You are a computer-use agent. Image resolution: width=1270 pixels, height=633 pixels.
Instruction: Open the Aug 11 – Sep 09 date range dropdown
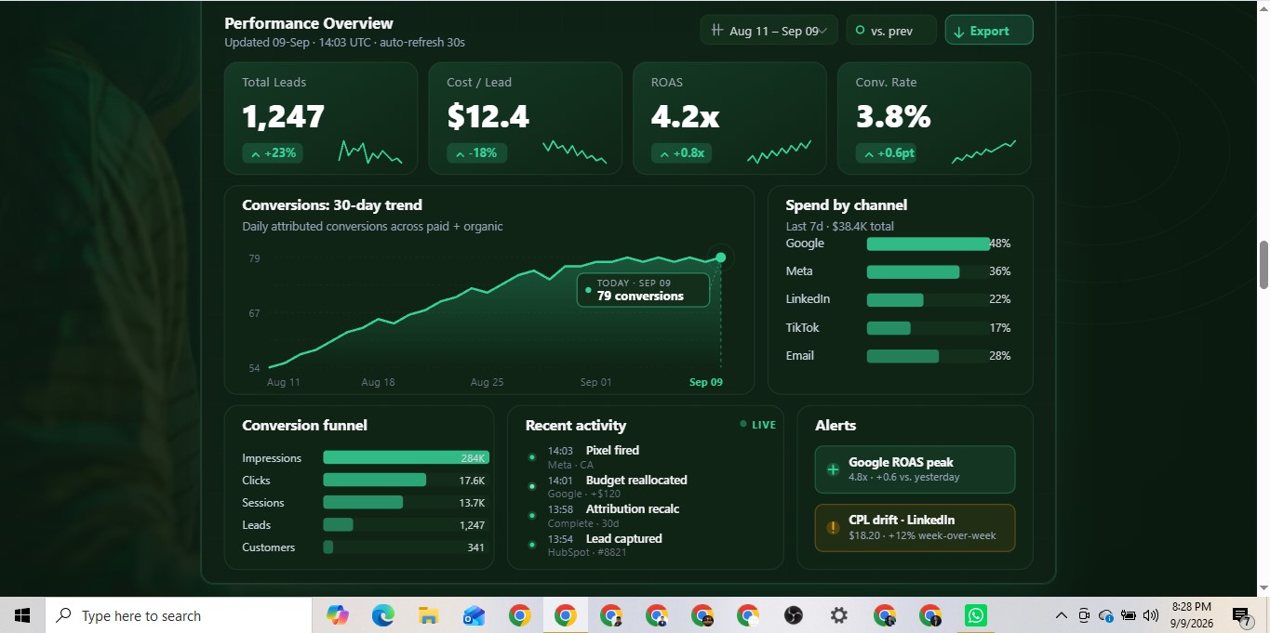point(769,31)
